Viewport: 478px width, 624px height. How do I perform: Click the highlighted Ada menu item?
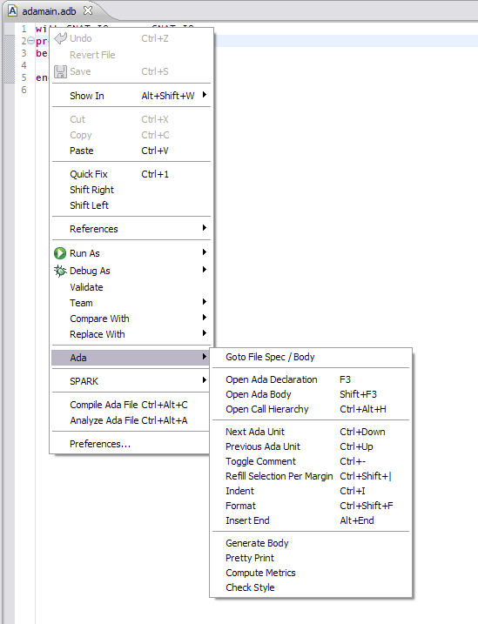(131, 358)
